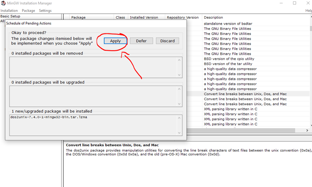Select 'BSD version of the cpio utility' row

click(x=229, y=59)
